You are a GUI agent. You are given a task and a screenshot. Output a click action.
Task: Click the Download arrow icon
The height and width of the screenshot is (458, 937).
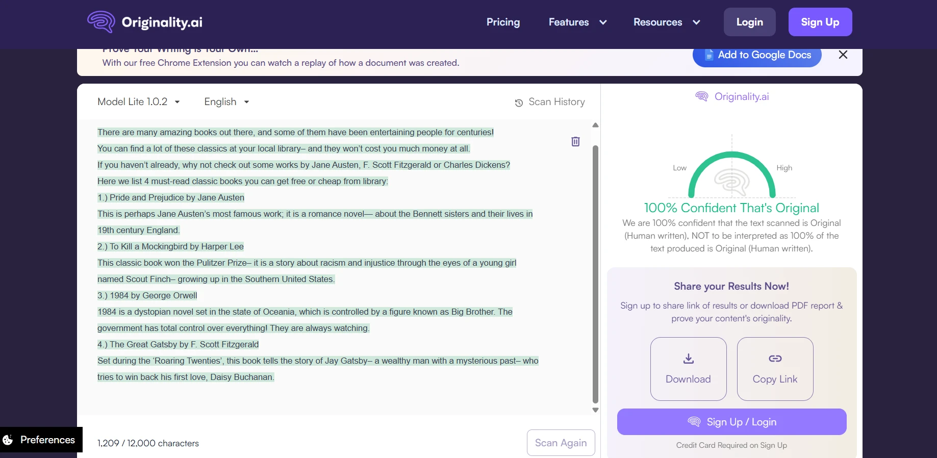689,359
